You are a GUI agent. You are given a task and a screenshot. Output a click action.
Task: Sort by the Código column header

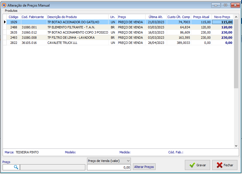[x=13, y=17]
